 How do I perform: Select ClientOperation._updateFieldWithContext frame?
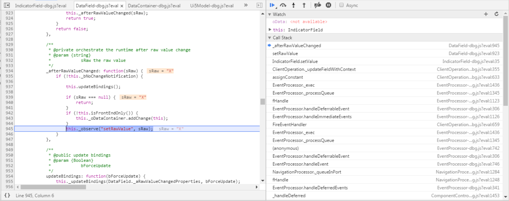tap(384, 69)
